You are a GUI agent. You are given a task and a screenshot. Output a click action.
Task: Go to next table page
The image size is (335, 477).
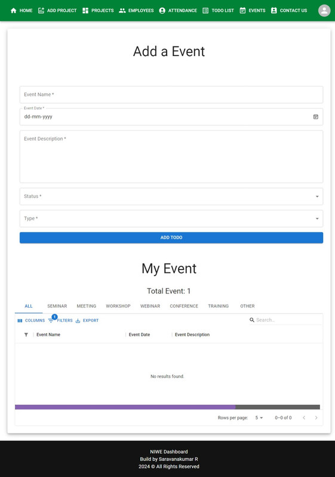[x=316, y=418]
